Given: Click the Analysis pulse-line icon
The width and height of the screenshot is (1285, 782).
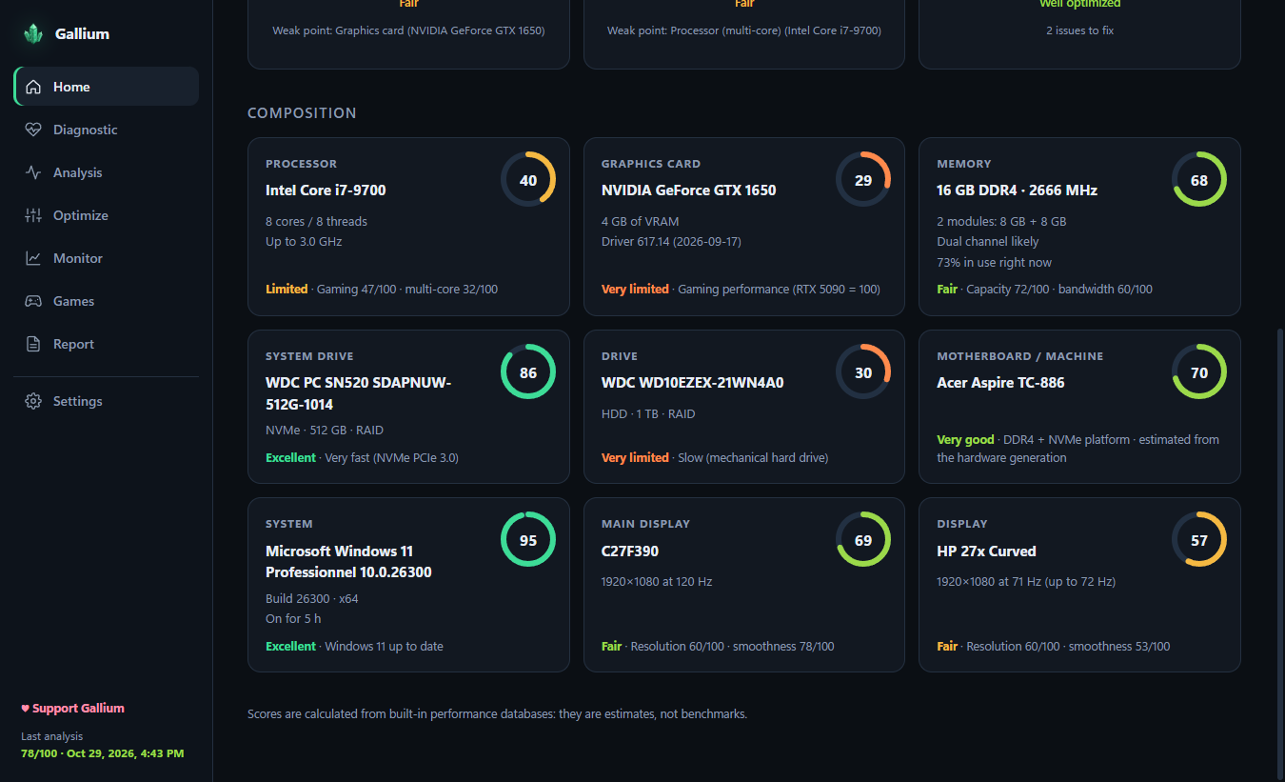Looking at the screenshot, I should click(x=33, y=172).
